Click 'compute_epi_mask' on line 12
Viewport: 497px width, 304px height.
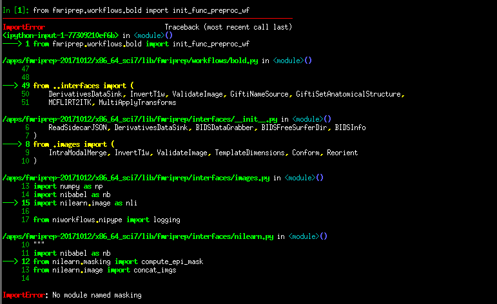[x=172, y=261]
